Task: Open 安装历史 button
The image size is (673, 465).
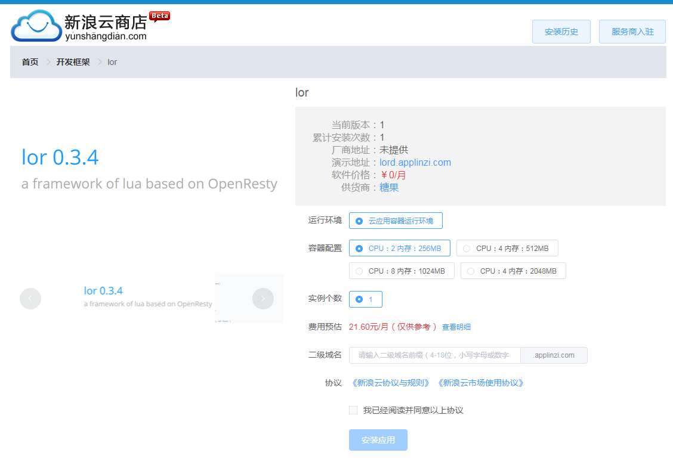Action: point(561,32)
